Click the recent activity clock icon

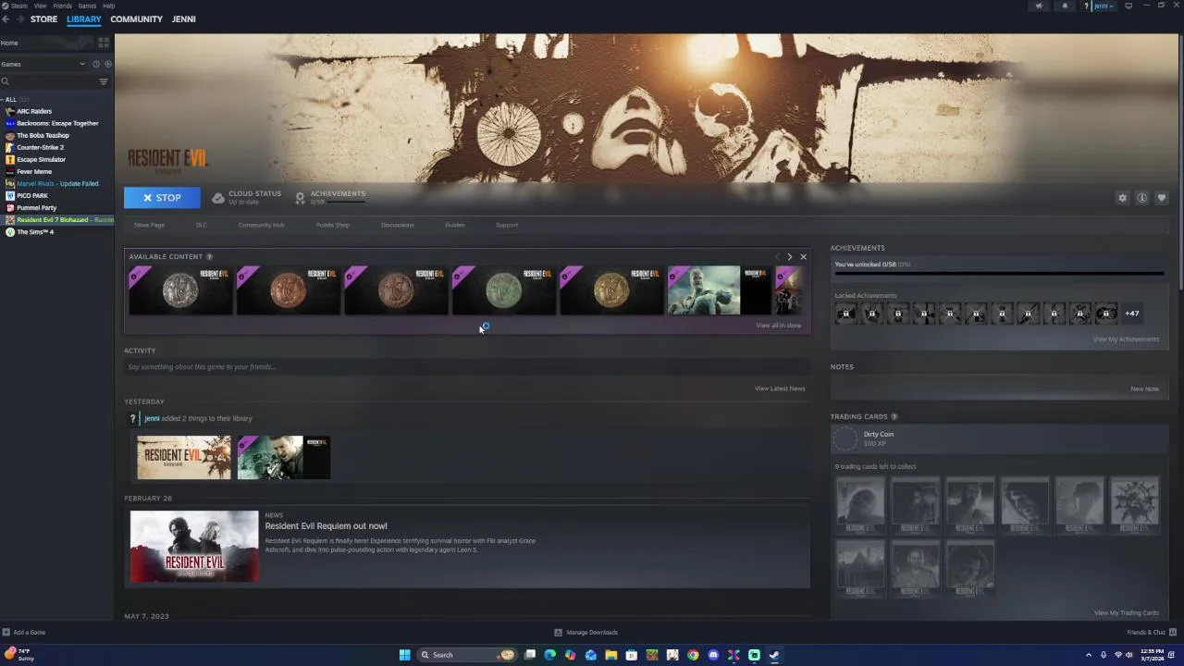(x=95, y=64)
